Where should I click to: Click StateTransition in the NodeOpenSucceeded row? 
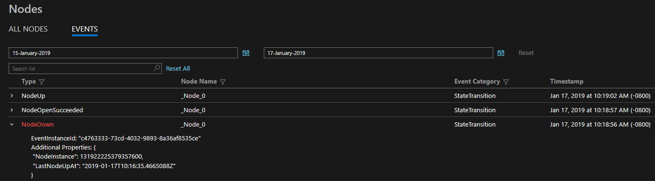click(475, 110)
